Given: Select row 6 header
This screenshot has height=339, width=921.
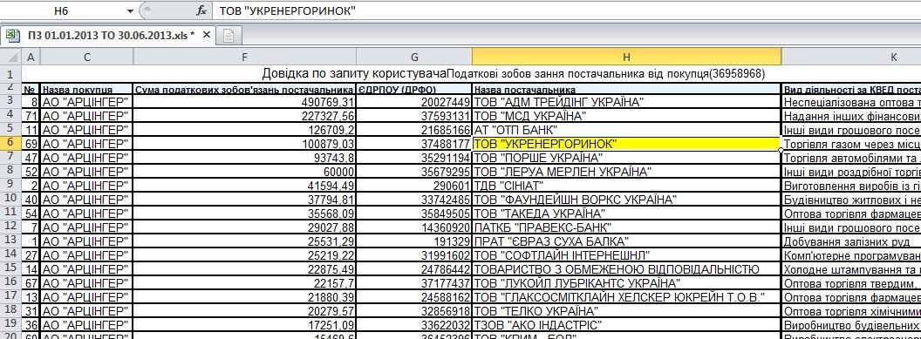Looking at the screenshot, I should tap(10, 144).
